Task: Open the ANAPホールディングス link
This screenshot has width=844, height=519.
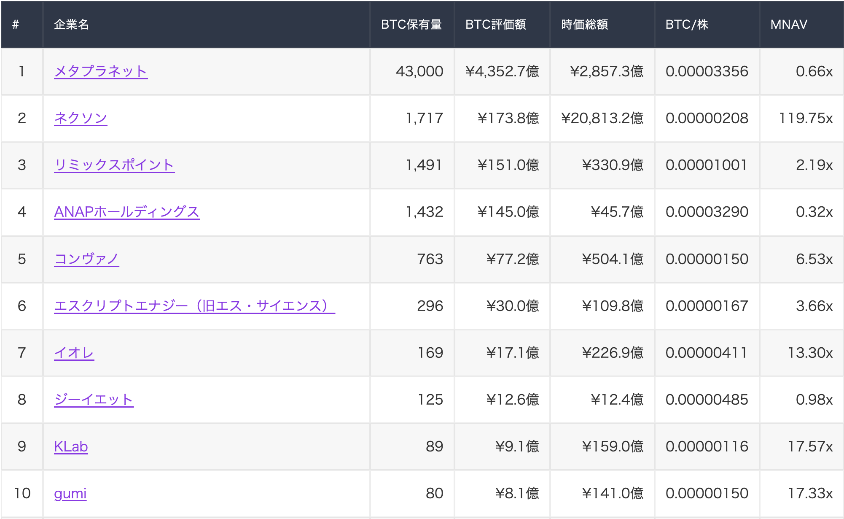Action: click(126, 212)
